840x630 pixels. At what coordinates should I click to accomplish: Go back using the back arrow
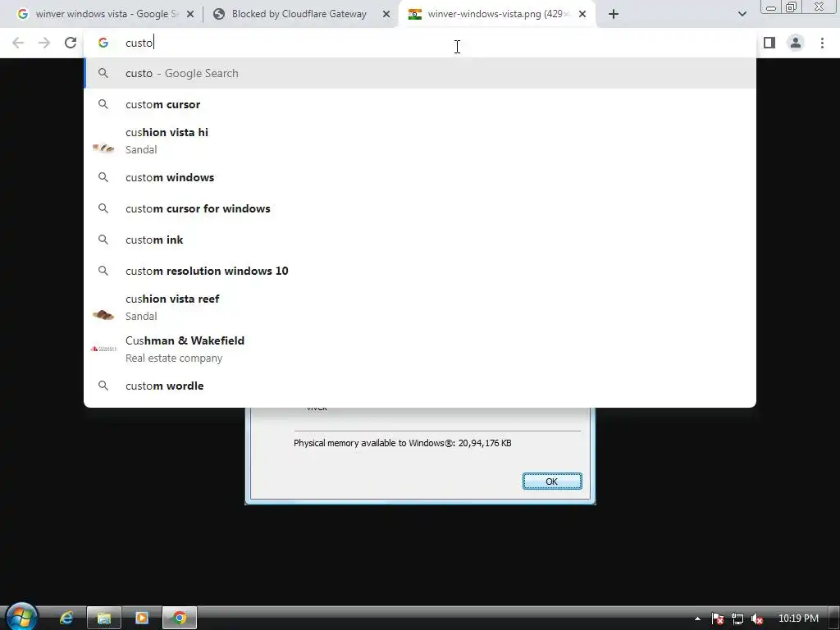[18, 43]
